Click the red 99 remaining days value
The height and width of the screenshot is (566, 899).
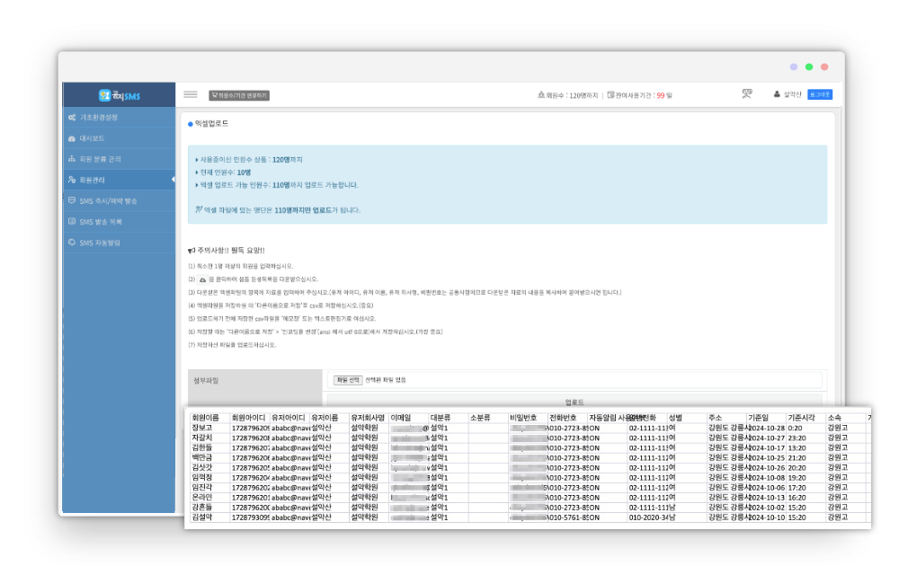(x=661, y=95)
